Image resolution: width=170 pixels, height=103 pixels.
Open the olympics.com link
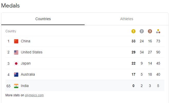34,95
